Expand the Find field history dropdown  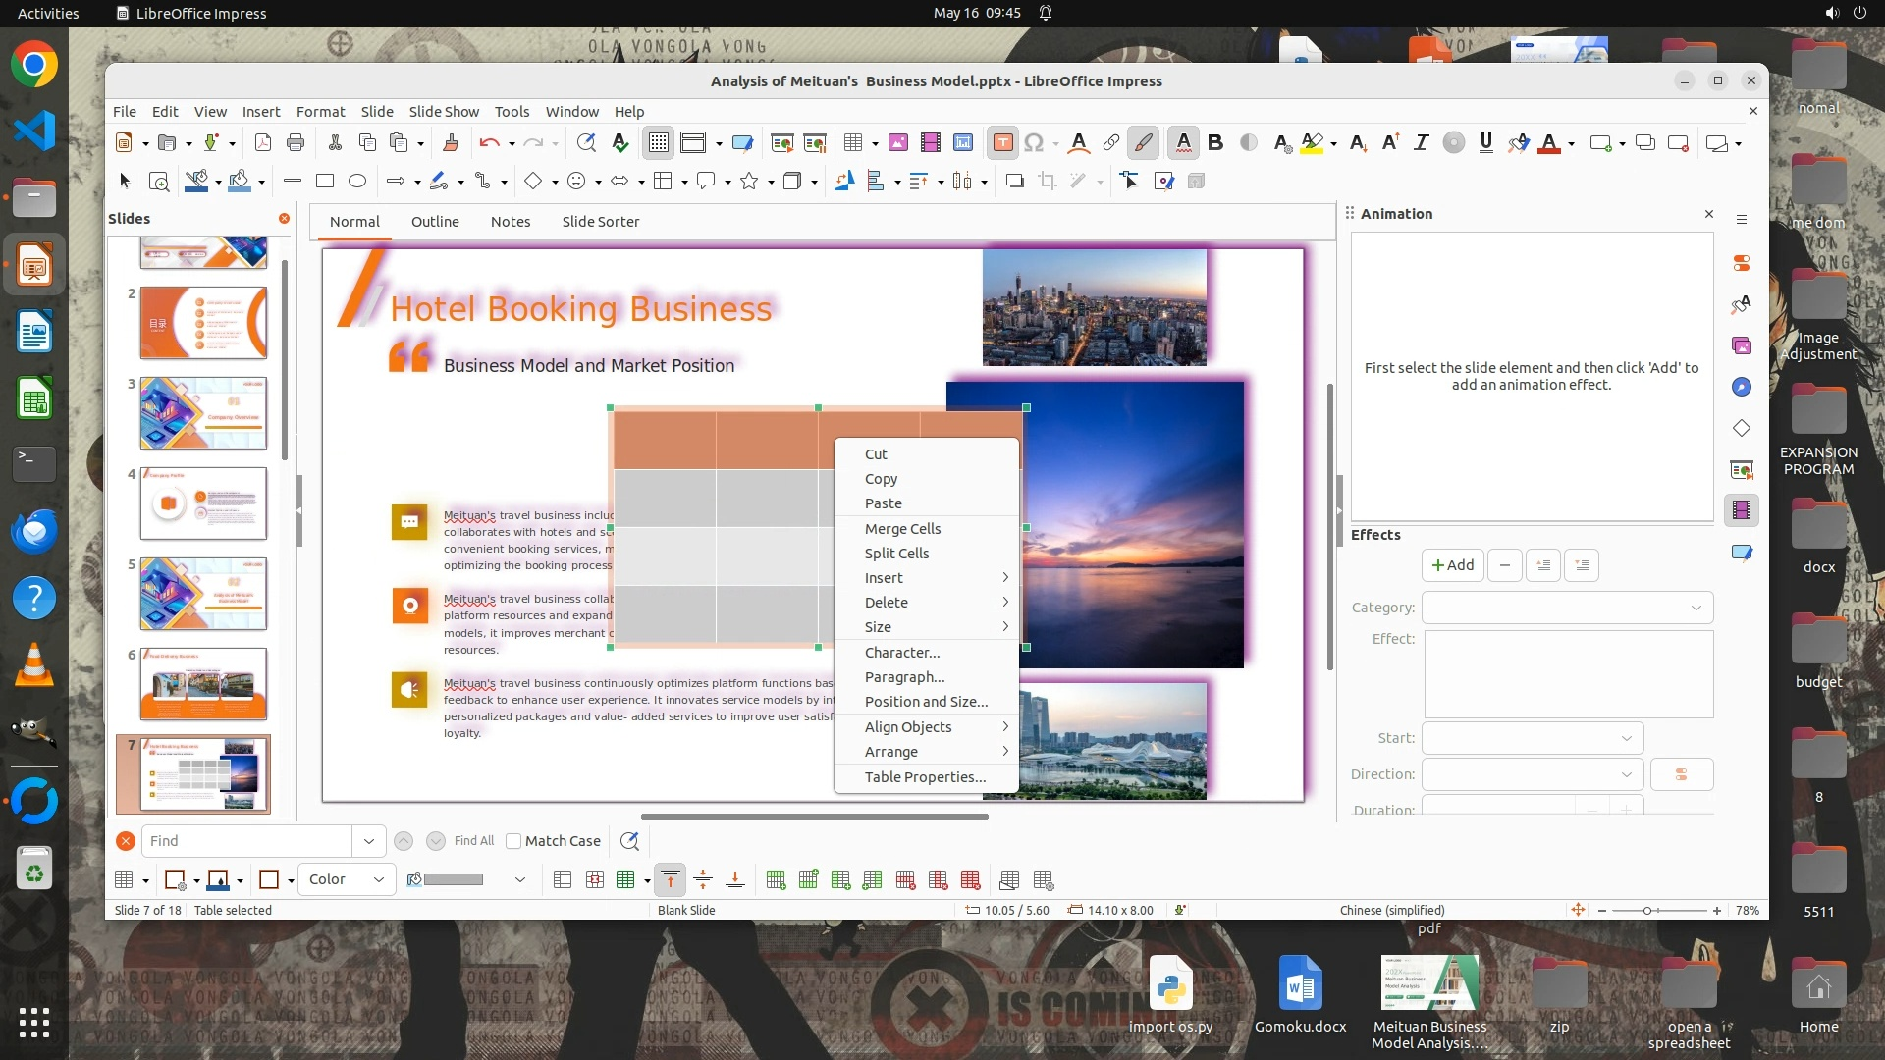(368, 841)
